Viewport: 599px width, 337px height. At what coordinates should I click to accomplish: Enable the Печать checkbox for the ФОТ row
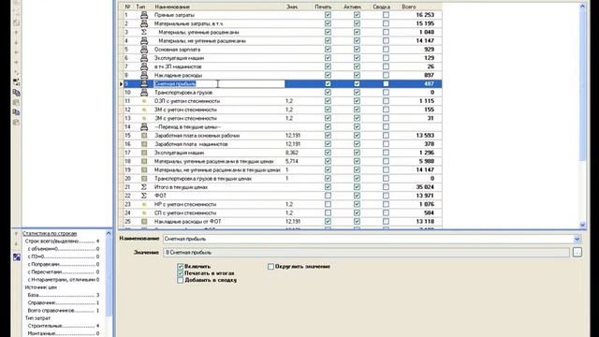pos(328,196)
